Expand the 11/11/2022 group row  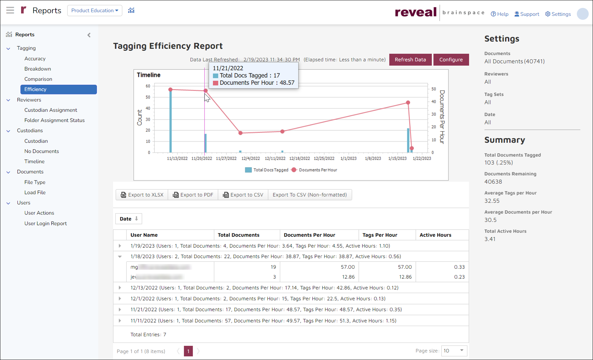tap(120, 321)
